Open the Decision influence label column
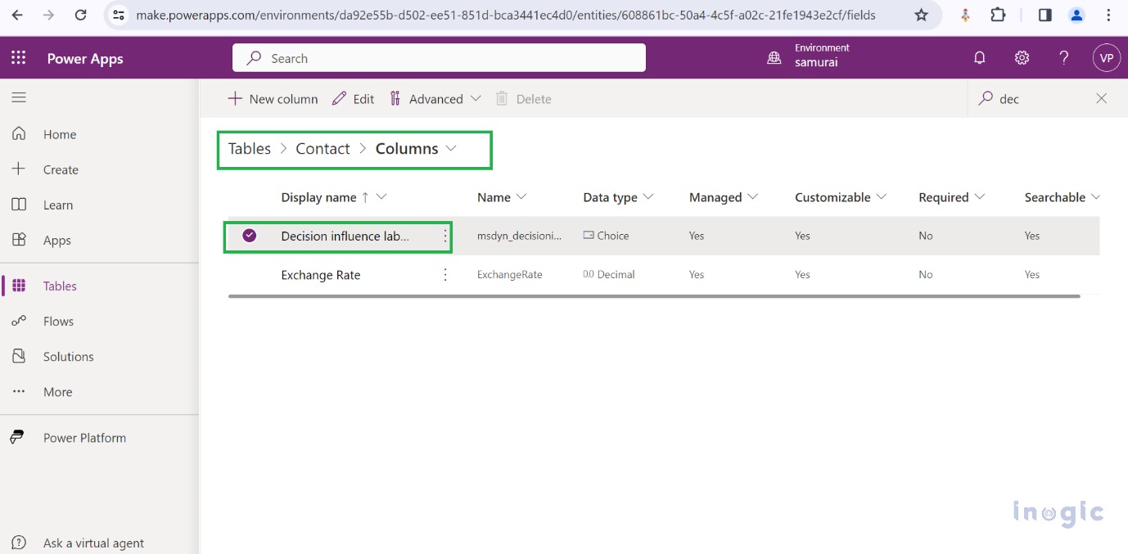Screen dimensions: 1128x554 pos(345,236)
